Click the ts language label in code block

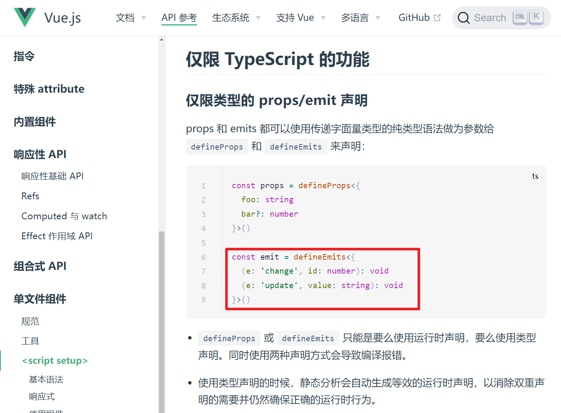535,176
